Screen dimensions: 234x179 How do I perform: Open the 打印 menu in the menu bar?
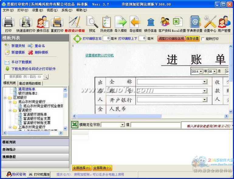(x=23, y=10)
